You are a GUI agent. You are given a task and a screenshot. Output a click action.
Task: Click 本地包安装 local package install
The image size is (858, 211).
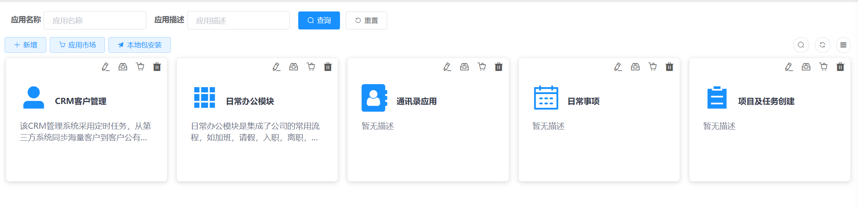coord(139,45)
